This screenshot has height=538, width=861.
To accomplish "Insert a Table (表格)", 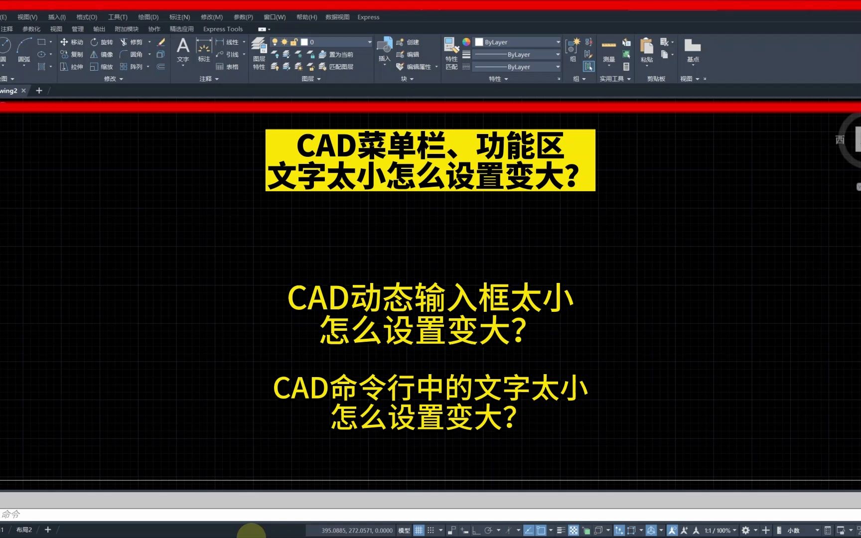I will pyautogui.click(x=227, y=67).
